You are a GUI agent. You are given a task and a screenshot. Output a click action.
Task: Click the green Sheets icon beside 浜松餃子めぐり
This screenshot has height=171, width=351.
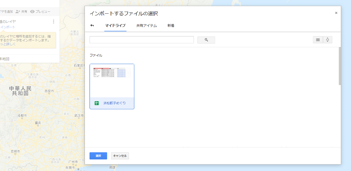click(96, 103)
